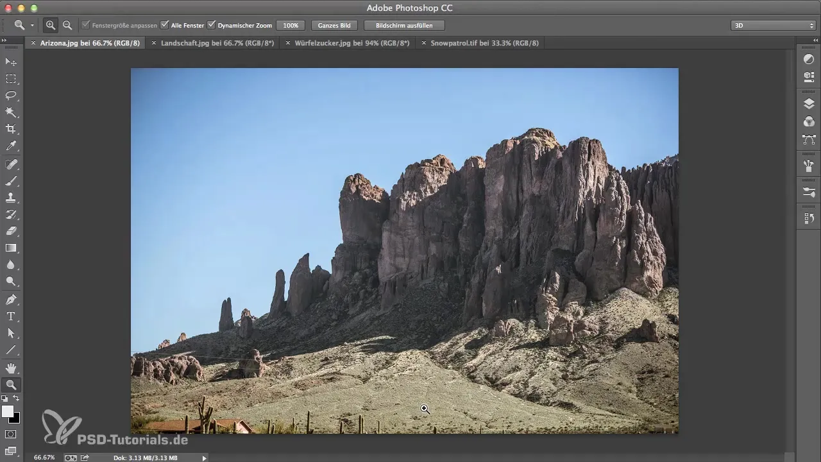Open the status bar info arrow menu

pos(205,458)
